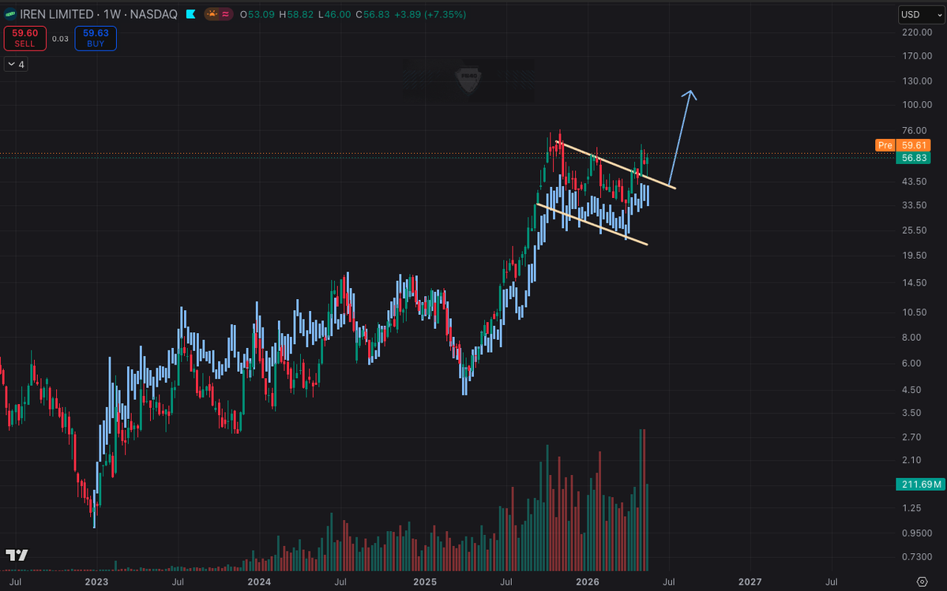Image resolution: width=947 pixels, height=591 pixels.
Task: Click the 220.00 price scale label
Action: pos(917,32)
